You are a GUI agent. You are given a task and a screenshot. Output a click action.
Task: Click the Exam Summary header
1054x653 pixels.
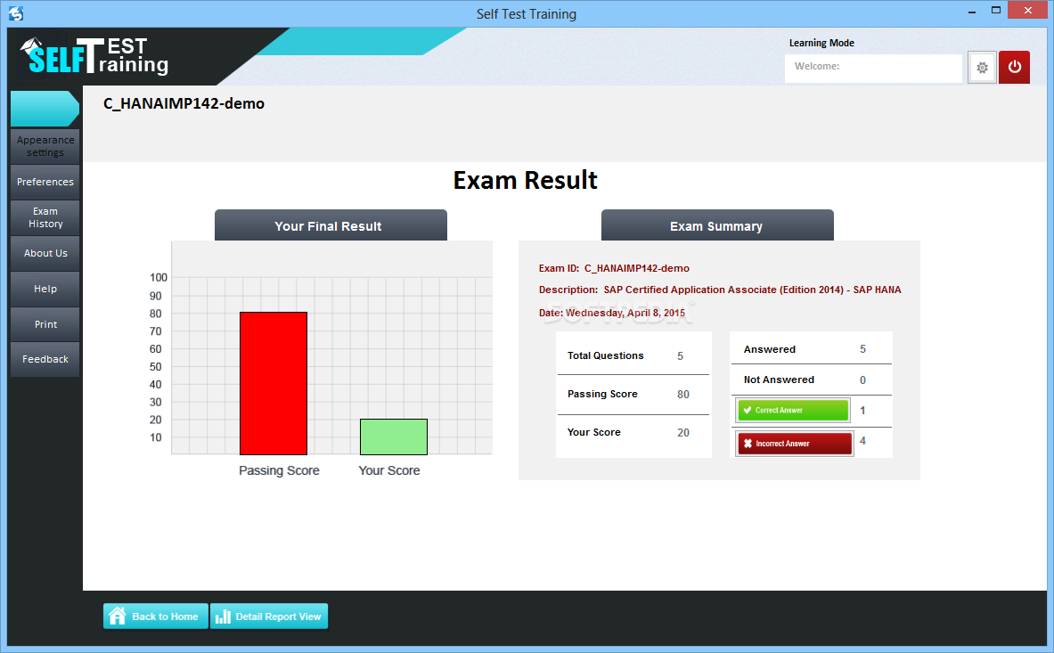(717, 225)
